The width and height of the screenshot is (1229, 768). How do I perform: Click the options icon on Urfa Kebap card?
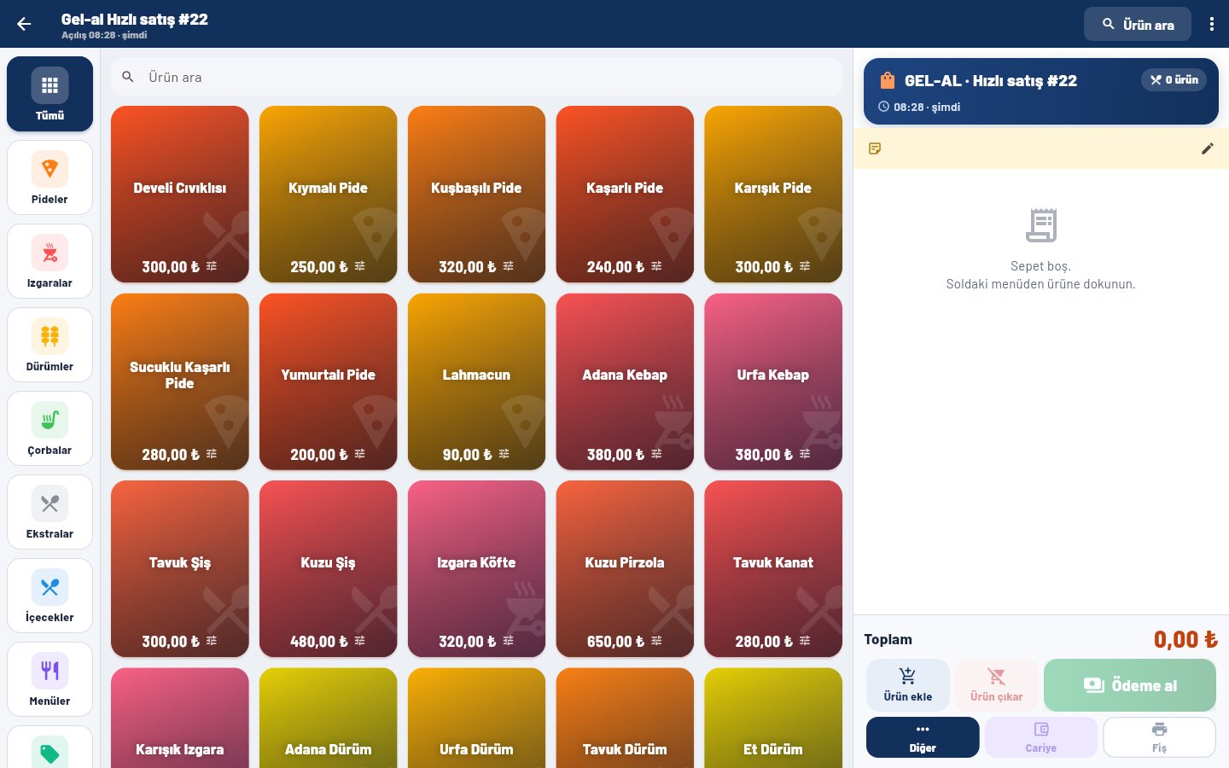(x=805, y=454)
